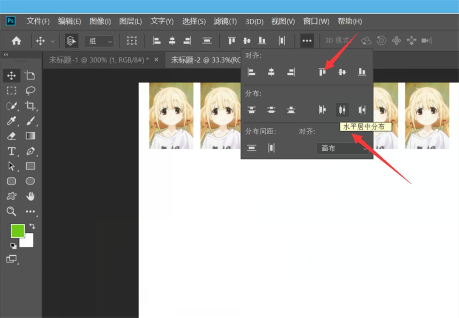This screenshot has width=459, height=318.
Task: Click the 顶对齐 icon in the align panel
Action: pos(322,72)
